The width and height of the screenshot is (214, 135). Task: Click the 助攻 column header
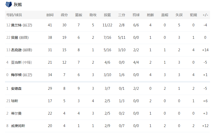pos(93,15)
